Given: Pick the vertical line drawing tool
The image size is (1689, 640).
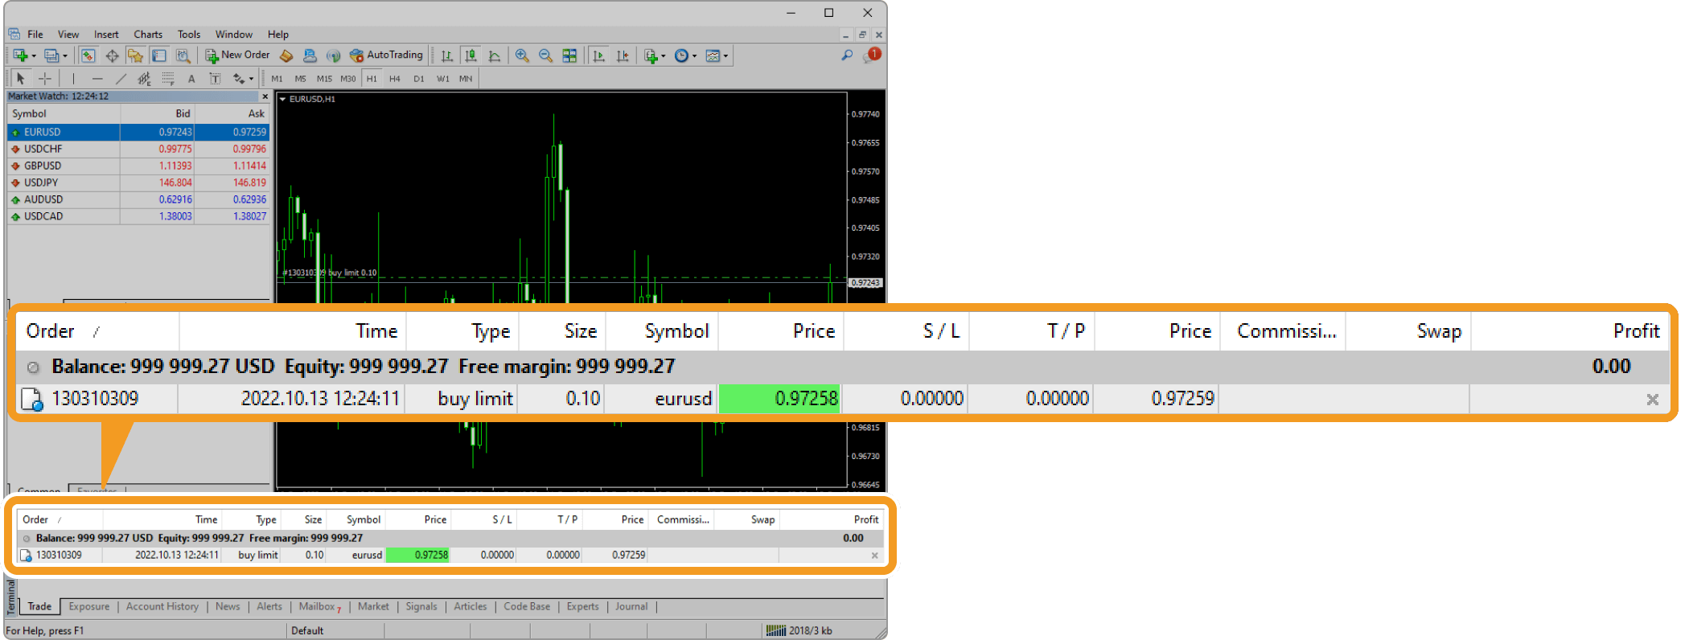Looking at the screenshot, I should 73,79.
